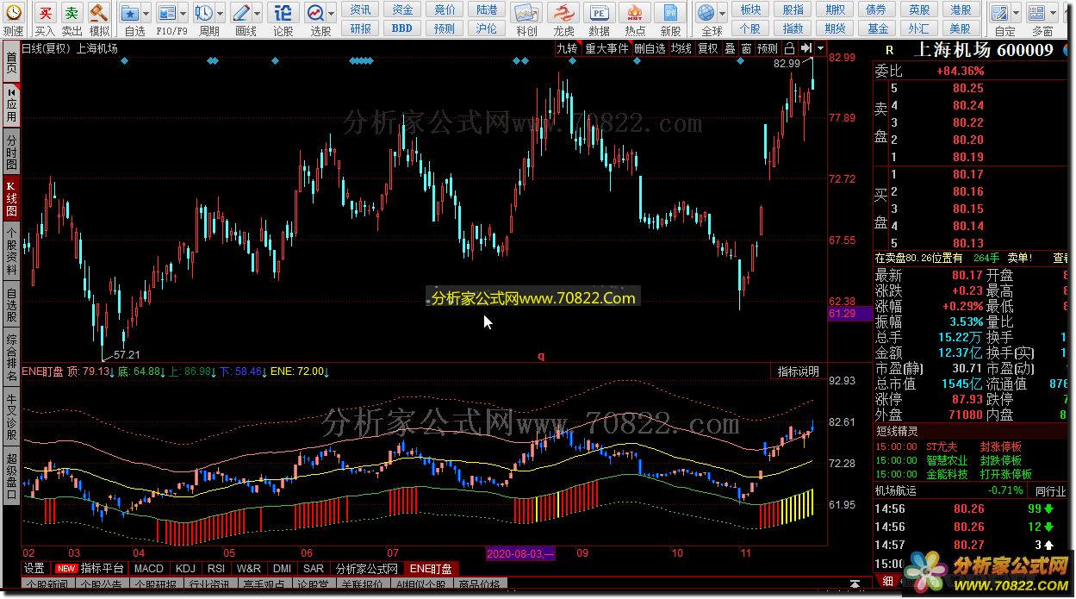This screenshot has height=599, width=1076.
Task: Open the 龙虎 dragon-tiger list icon
Action: tap(563, 13)
